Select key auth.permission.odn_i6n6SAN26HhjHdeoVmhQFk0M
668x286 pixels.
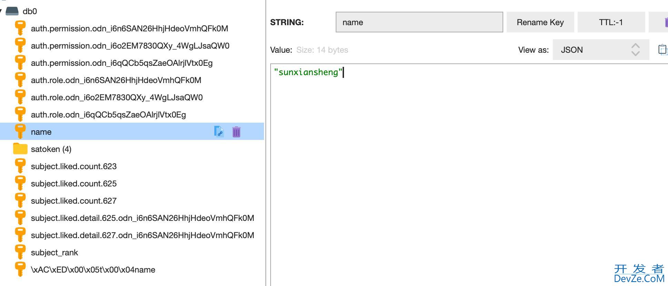(x=130, y=29)
